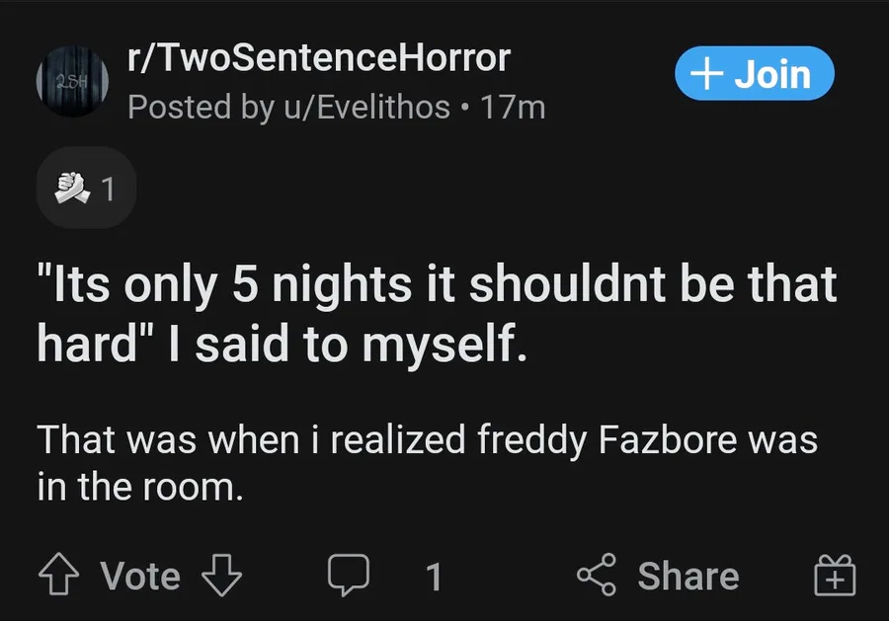This screenshot has width=889, height=621.
Task: Click the handshake award emoji icon
Action: (70, 187)
